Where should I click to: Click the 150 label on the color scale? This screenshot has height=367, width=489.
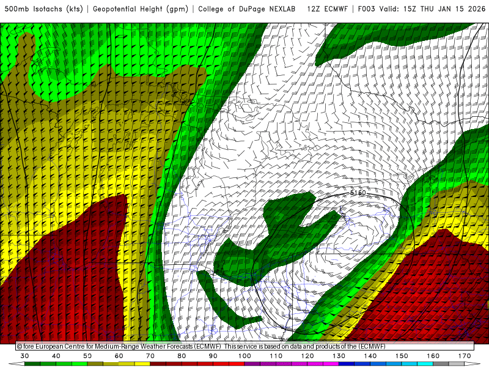click(x=402, y=356)
